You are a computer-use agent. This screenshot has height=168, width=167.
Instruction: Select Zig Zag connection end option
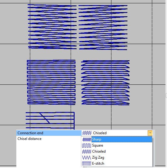117,157
